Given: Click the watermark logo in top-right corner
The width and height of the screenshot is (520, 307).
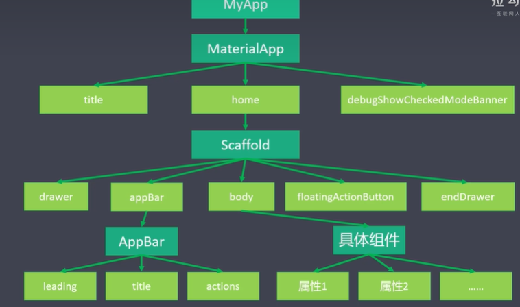Looking at the screenshot, I should tap(505, 8).
